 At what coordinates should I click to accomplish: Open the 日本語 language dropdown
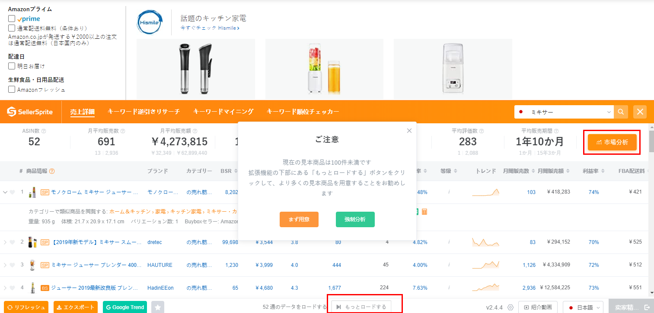coord(583,307)
